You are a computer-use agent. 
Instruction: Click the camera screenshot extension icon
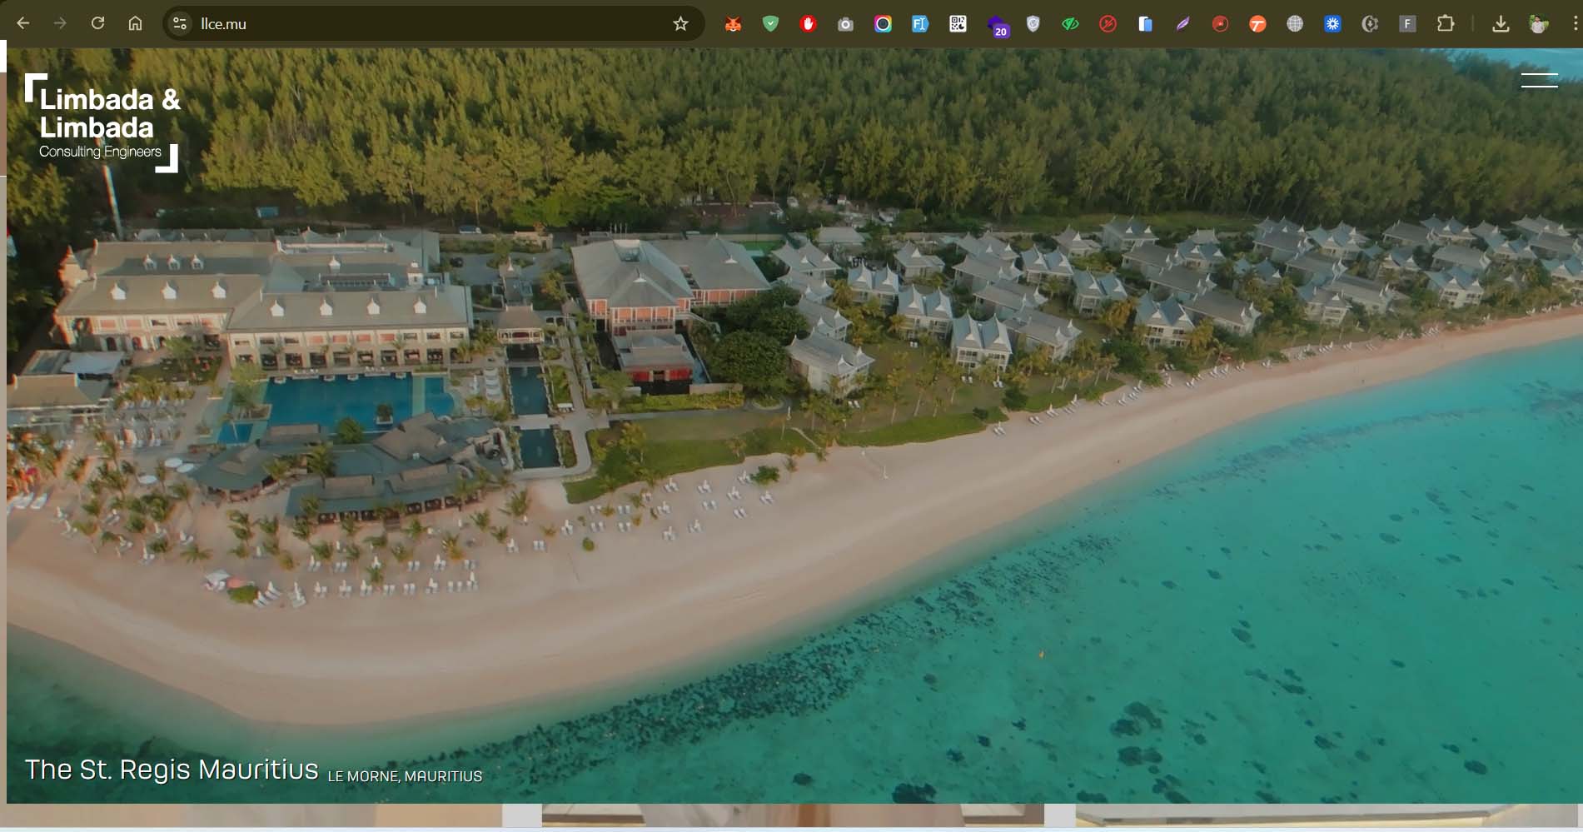845,24
